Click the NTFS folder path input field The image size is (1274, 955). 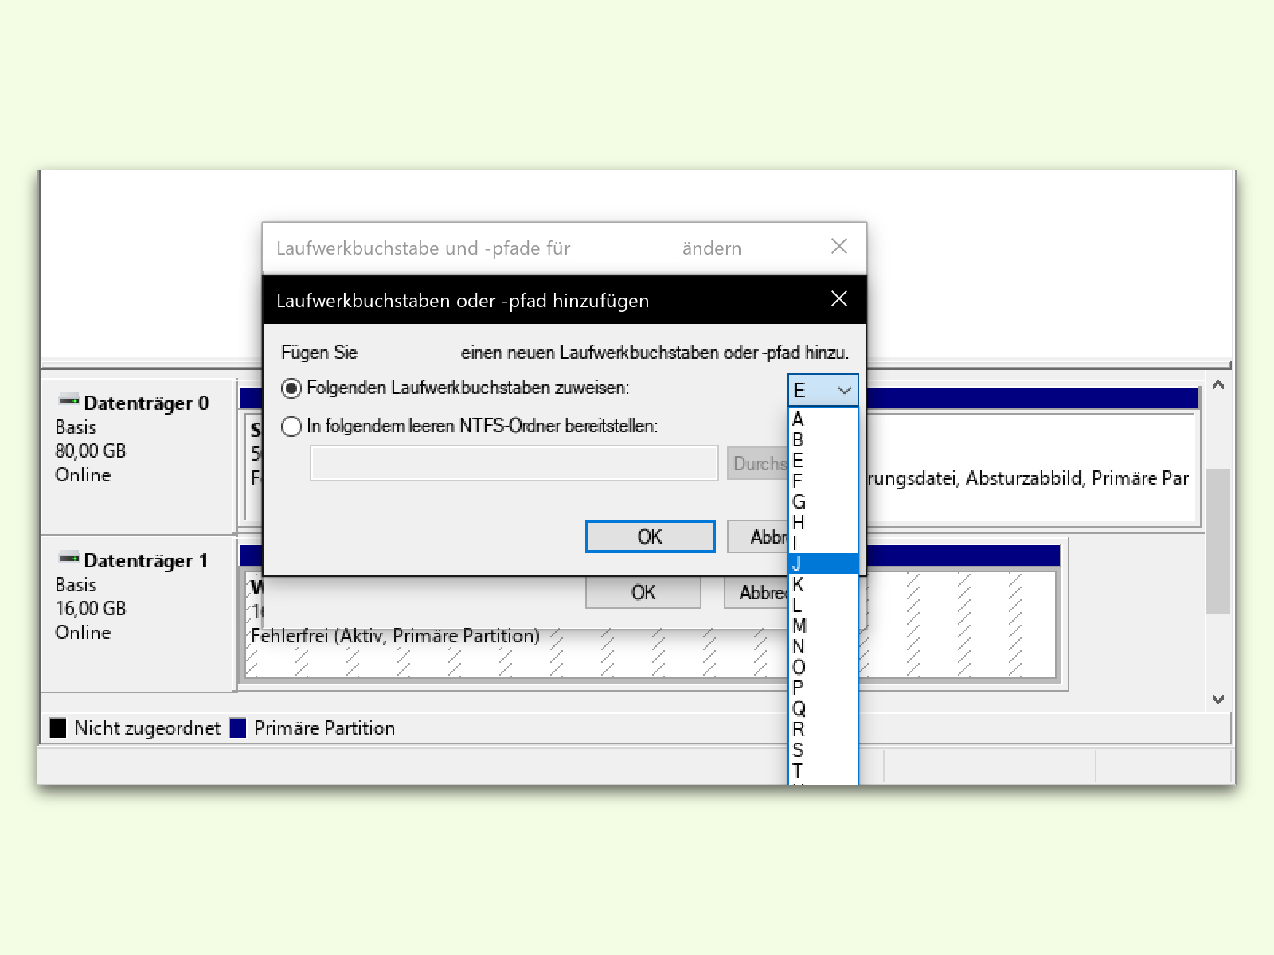514,463
